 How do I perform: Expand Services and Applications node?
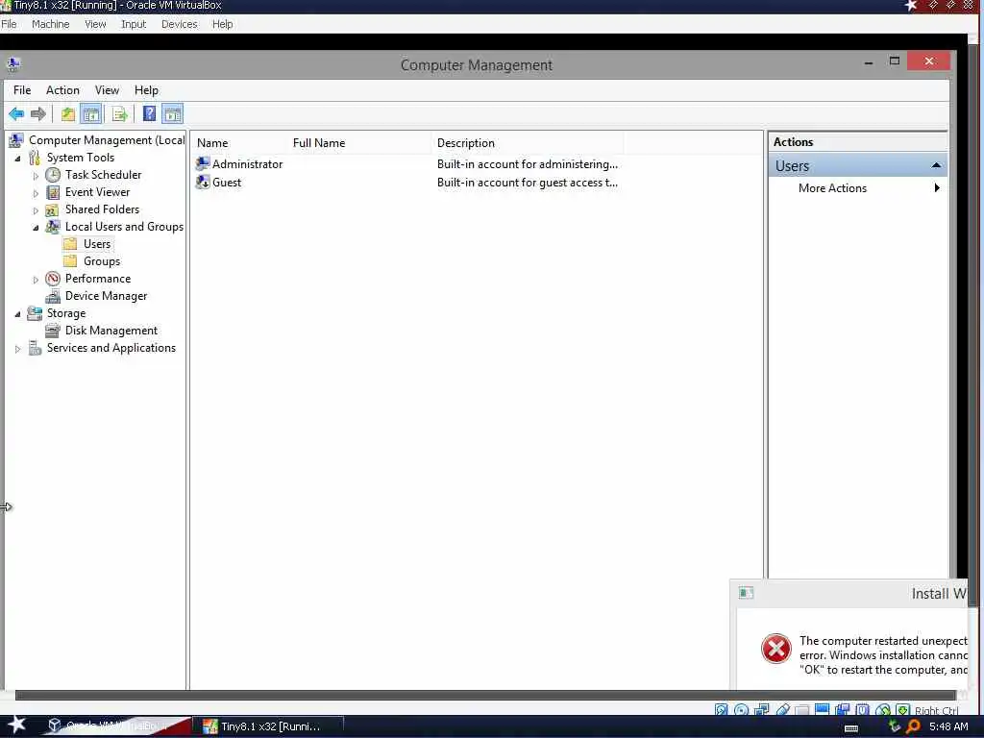(x=17, y=349)
